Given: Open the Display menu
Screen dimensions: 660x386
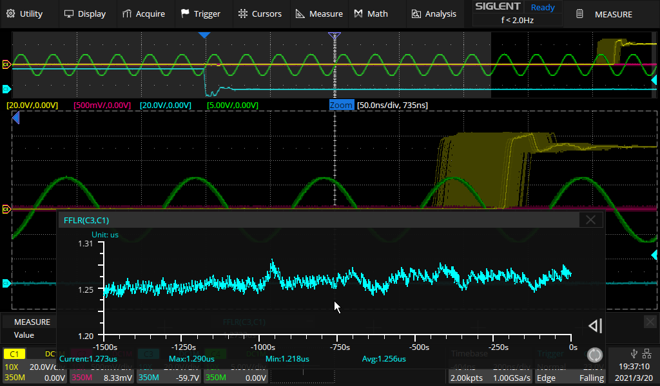Looking at the screenshot, I should coord(84,14).
